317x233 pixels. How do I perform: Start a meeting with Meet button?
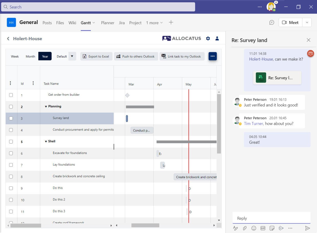(x=290, y=23)
